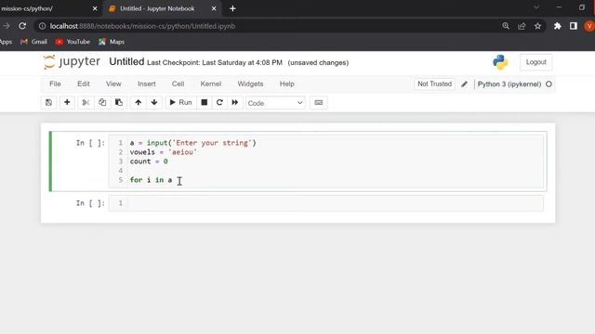This screenshot has height=334, width=595.
Task: Open the File menu
Action: click(x=55, y=84)
